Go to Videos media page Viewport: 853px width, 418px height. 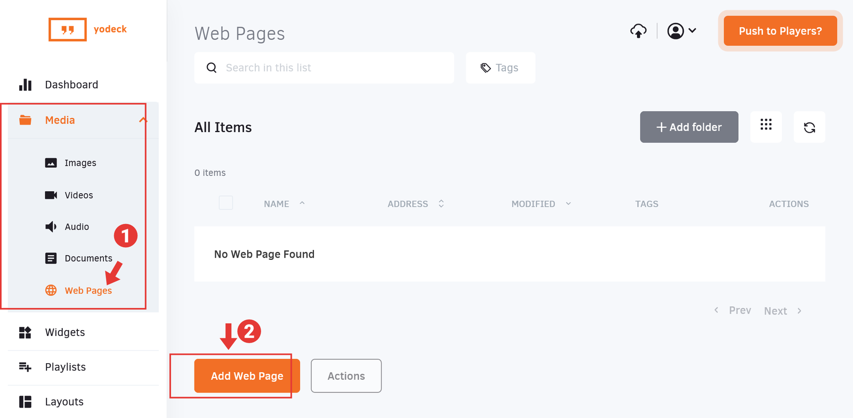[x=78, y=195]
